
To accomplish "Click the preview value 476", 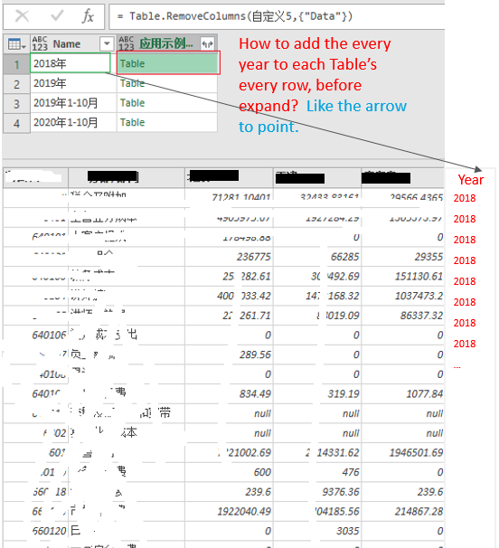I will click(x=351, y=472).
